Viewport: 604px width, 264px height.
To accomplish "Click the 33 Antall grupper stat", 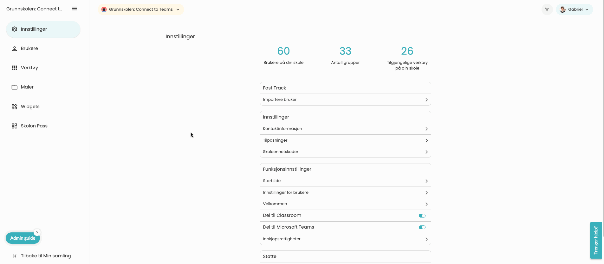I will point(345,55).
